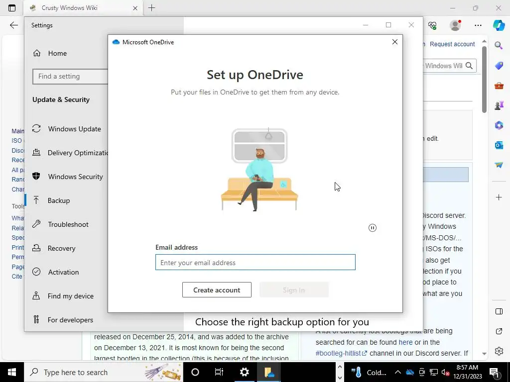The height and width of the screenshot is (382, 510).
Task: Open the clock showing 8:57 AM
Action: (467, 372)
